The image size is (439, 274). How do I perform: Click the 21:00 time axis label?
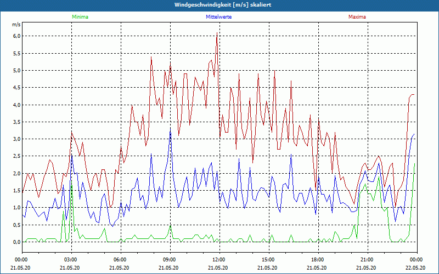367,260
